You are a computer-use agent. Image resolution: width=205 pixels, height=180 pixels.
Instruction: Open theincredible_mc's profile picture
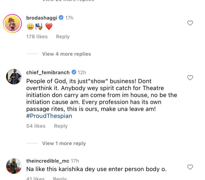click(14, 166)
